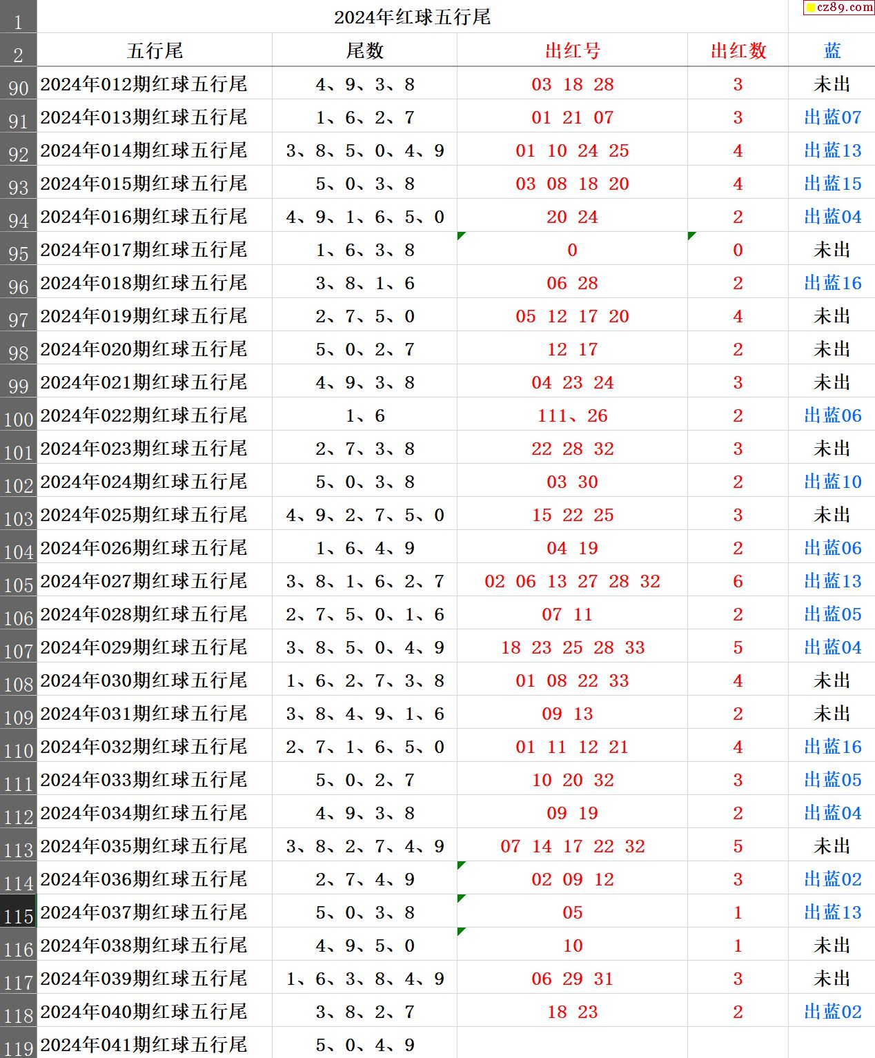
Task: Click the title cell 2024年红球五行尾
Action: pyautogui.click(x=412, y=17)
